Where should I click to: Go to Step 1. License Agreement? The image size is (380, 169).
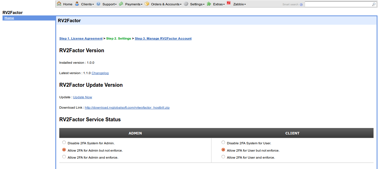click(81, 38)
